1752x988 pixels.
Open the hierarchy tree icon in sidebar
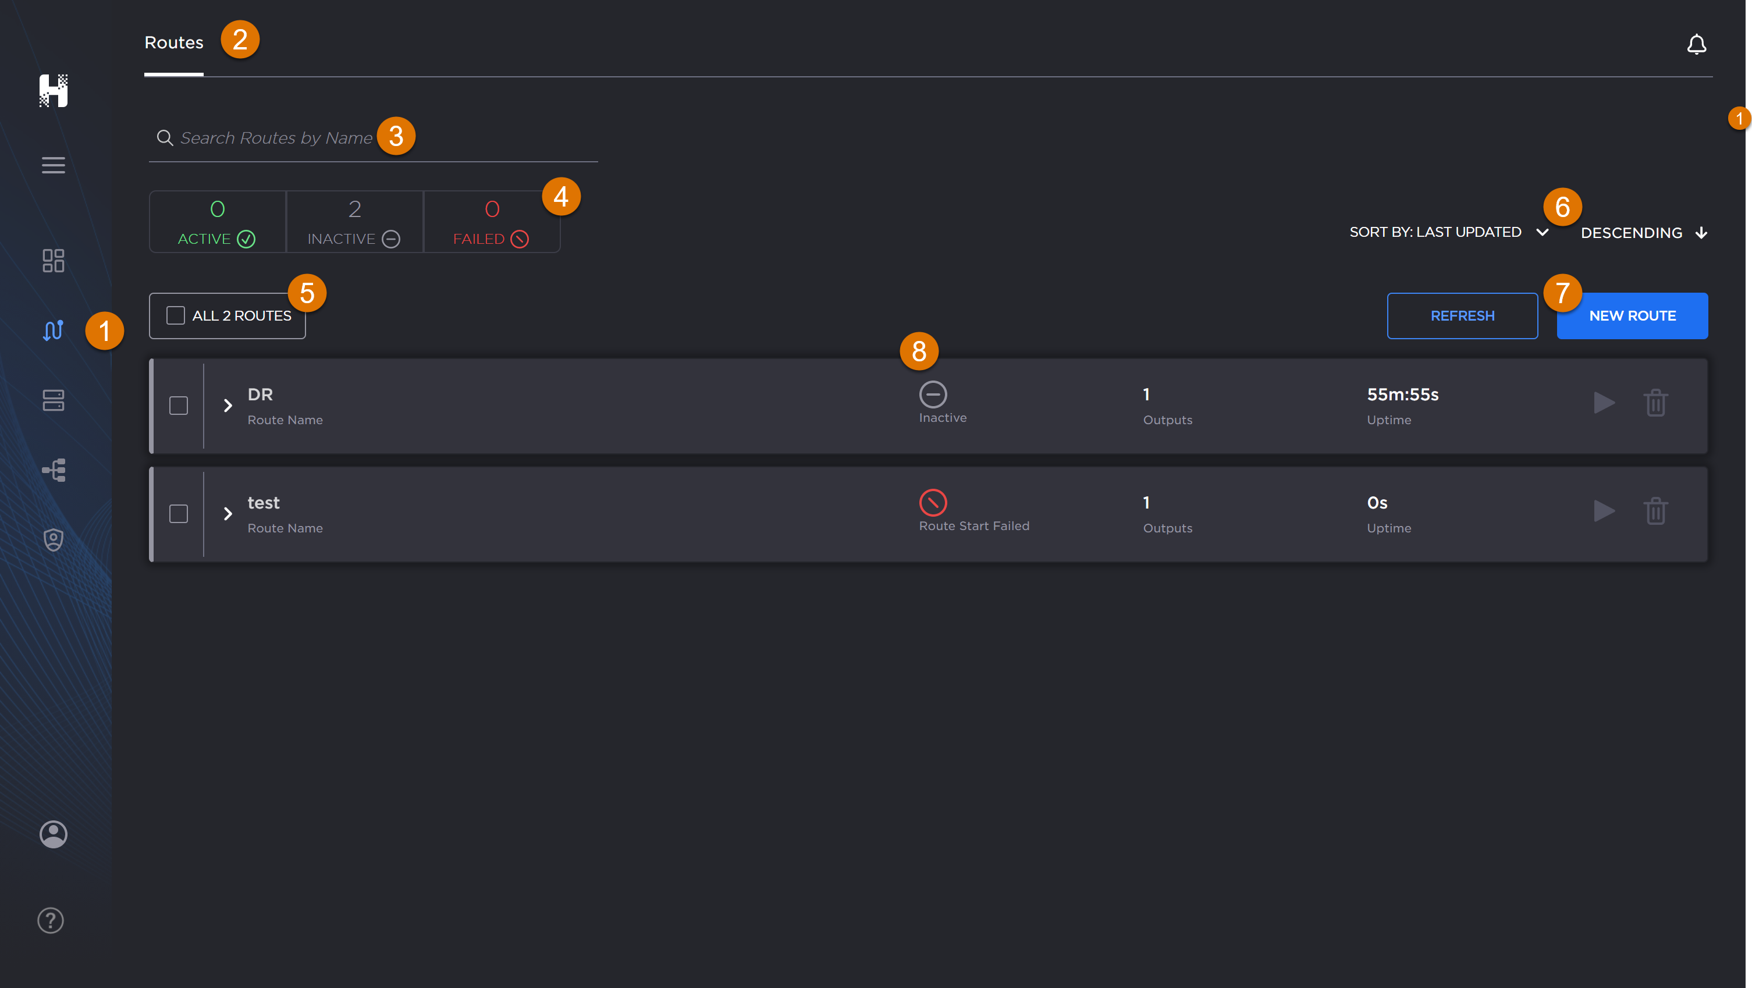point(53,470)
